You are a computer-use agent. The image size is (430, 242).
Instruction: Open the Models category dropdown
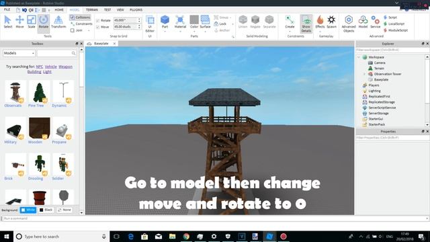click(x=19, y=53)
